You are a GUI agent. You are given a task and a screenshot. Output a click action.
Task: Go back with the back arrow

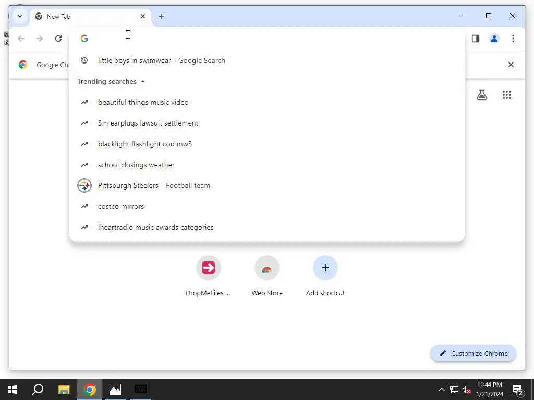pyautogui.click(x=21, y=39)
